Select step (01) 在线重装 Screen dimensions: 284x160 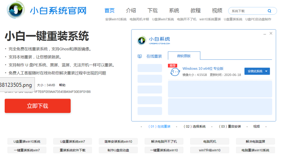point(159,126)
